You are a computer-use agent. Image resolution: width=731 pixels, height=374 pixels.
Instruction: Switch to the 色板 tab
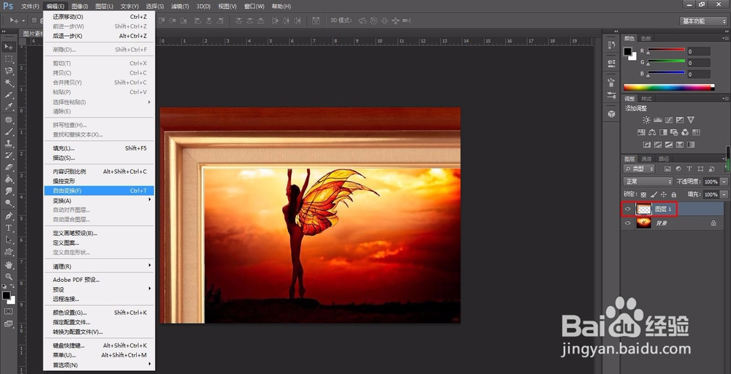coord(645,38)
